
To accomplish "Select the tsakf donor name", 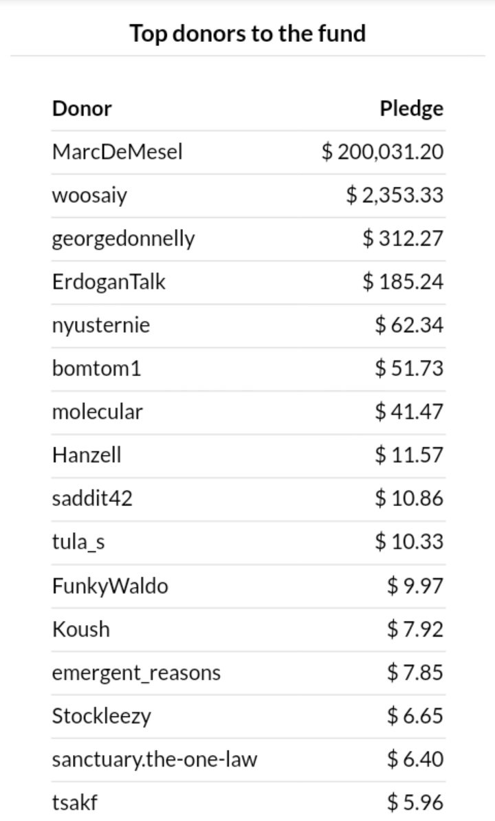I will click(75, 802).
